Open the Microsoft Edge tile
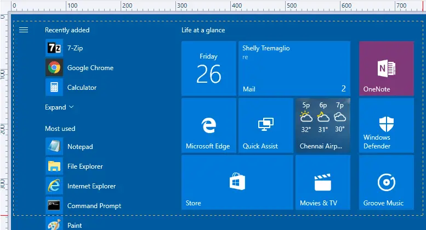Screen dimensions: 426x230 (x=209, y=125)
